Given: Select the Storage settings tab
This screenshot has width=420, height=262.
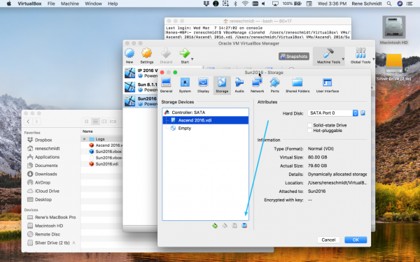Looking at the screenshot, I should 222,85.
